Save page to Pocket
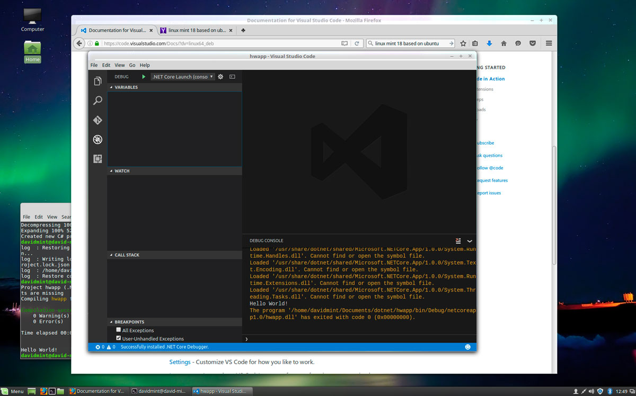 click(532, 43)
